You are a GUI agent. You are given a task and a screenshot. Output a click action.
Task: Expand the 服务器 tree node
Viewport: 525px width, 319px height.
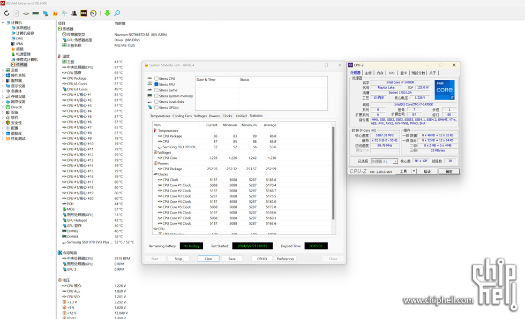coord(3,81)
